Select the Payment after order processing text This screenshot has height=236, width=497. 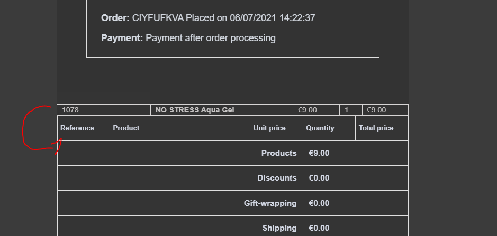[x=211, y=38]
